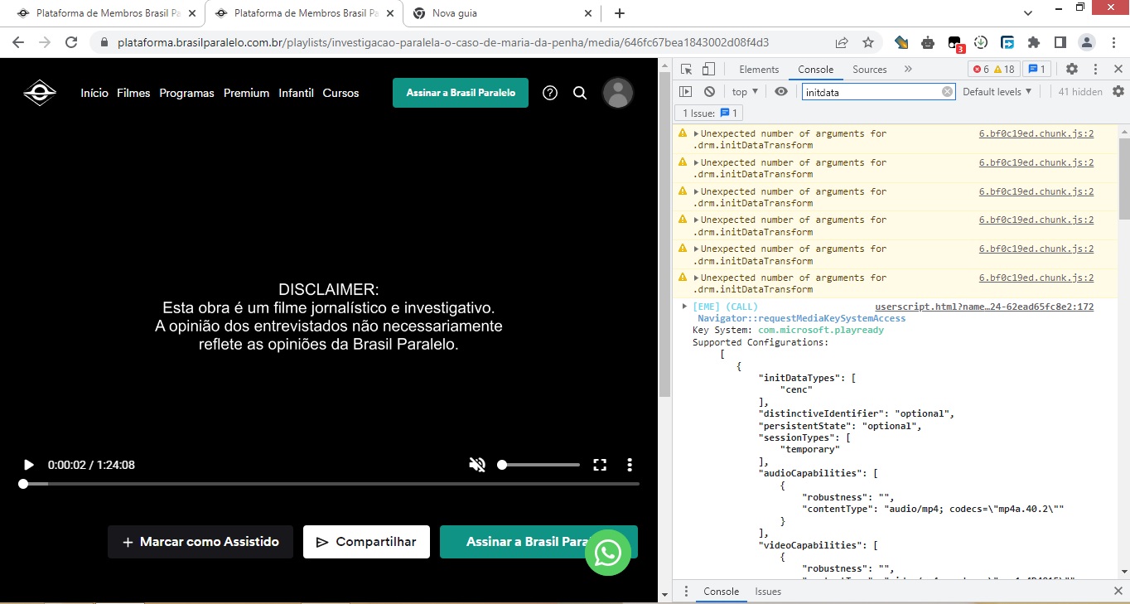Open the top JavaScript context dropdown
The width and height of the screenshot is (1130, 604).
point(745,92)
